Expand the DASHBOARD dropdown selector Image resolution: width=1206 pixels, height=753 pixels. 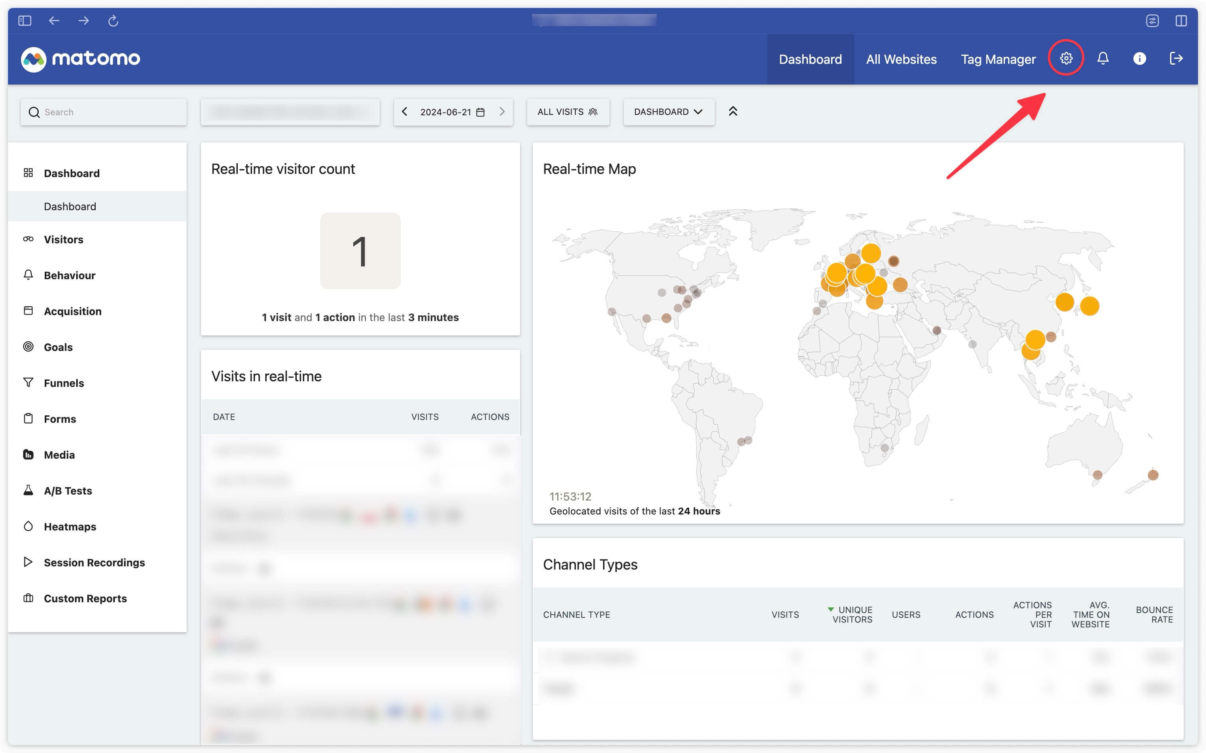point(668,111)
